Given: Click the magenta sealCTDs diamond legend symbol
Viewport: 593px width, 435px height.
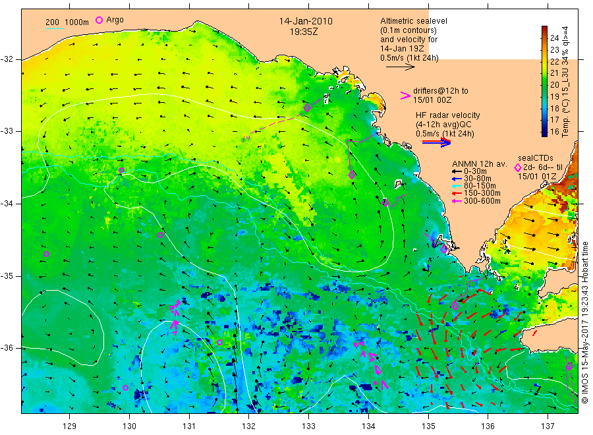Looking at the screenshot, I should click(518, 167).
